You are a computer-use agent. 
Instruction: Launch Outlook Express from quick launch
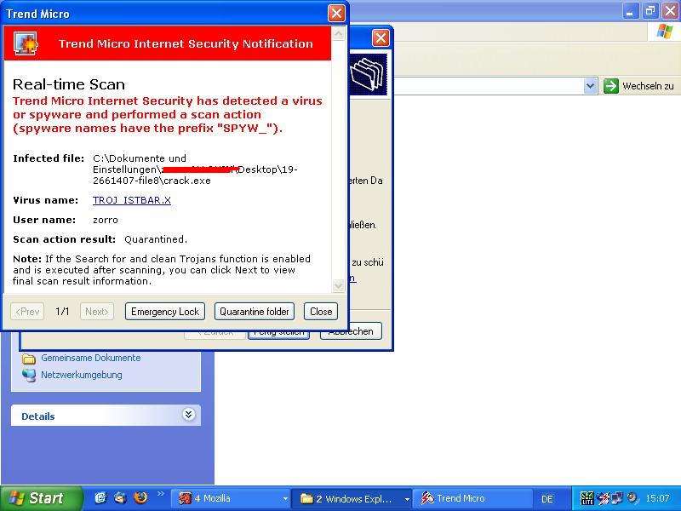coord(120,497)
